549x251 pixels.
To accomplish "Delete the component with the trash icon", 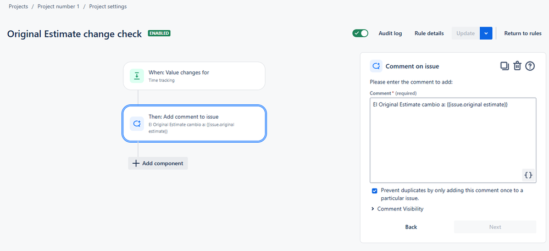I will point(517,66).
